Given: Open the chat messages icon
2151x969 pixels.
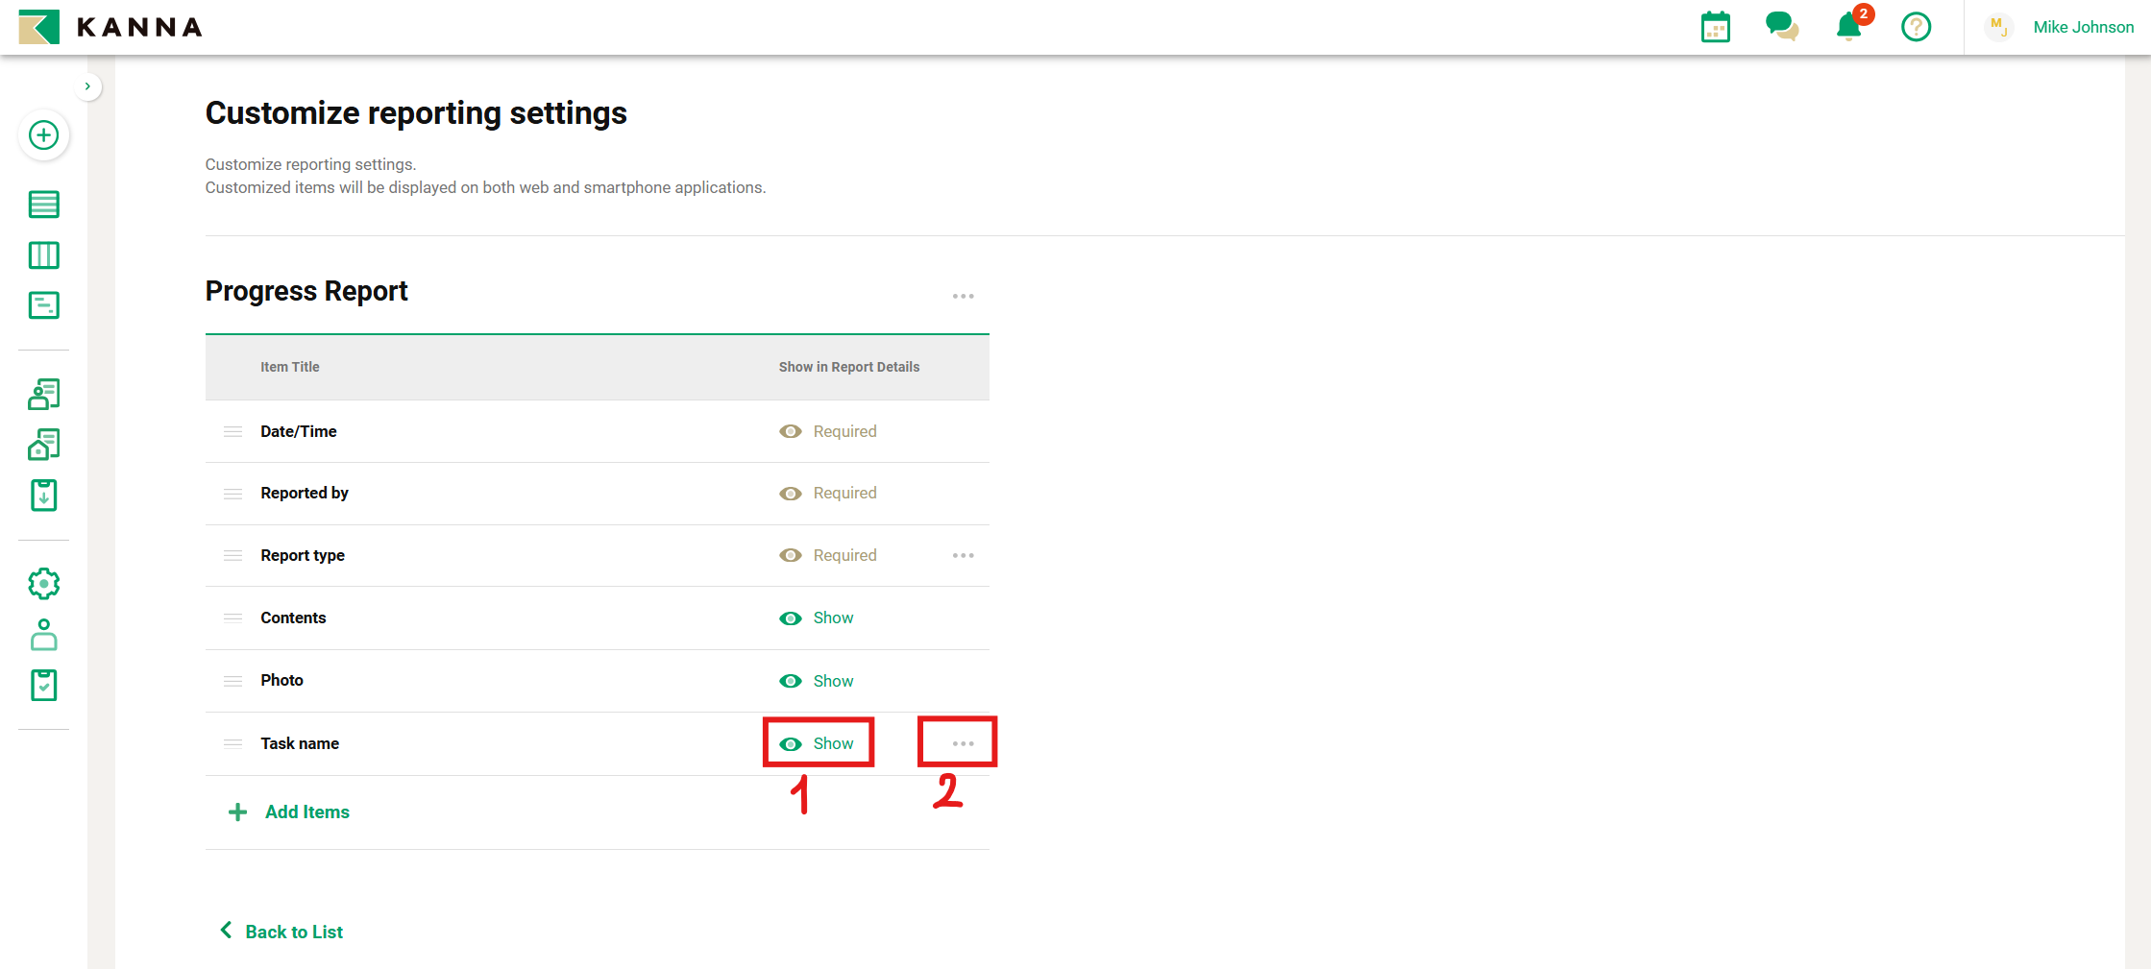Looking at the screenshot, I should pyautogui.click(x=1781, y=27).
